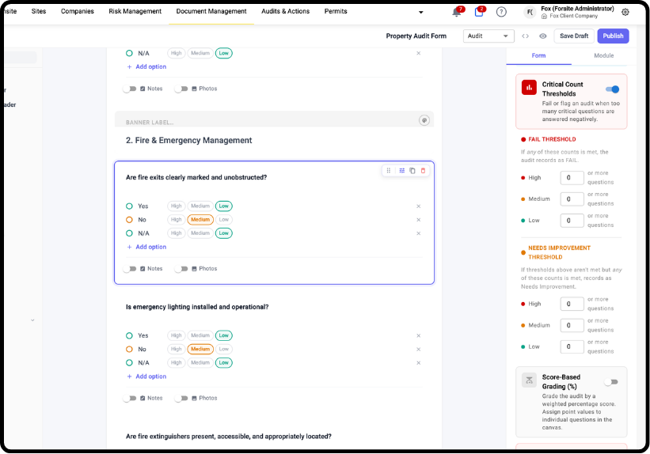Open Audits & Actions menu
Image resolution: width=650 pixels, height=454 pixels.
point(286,11)
